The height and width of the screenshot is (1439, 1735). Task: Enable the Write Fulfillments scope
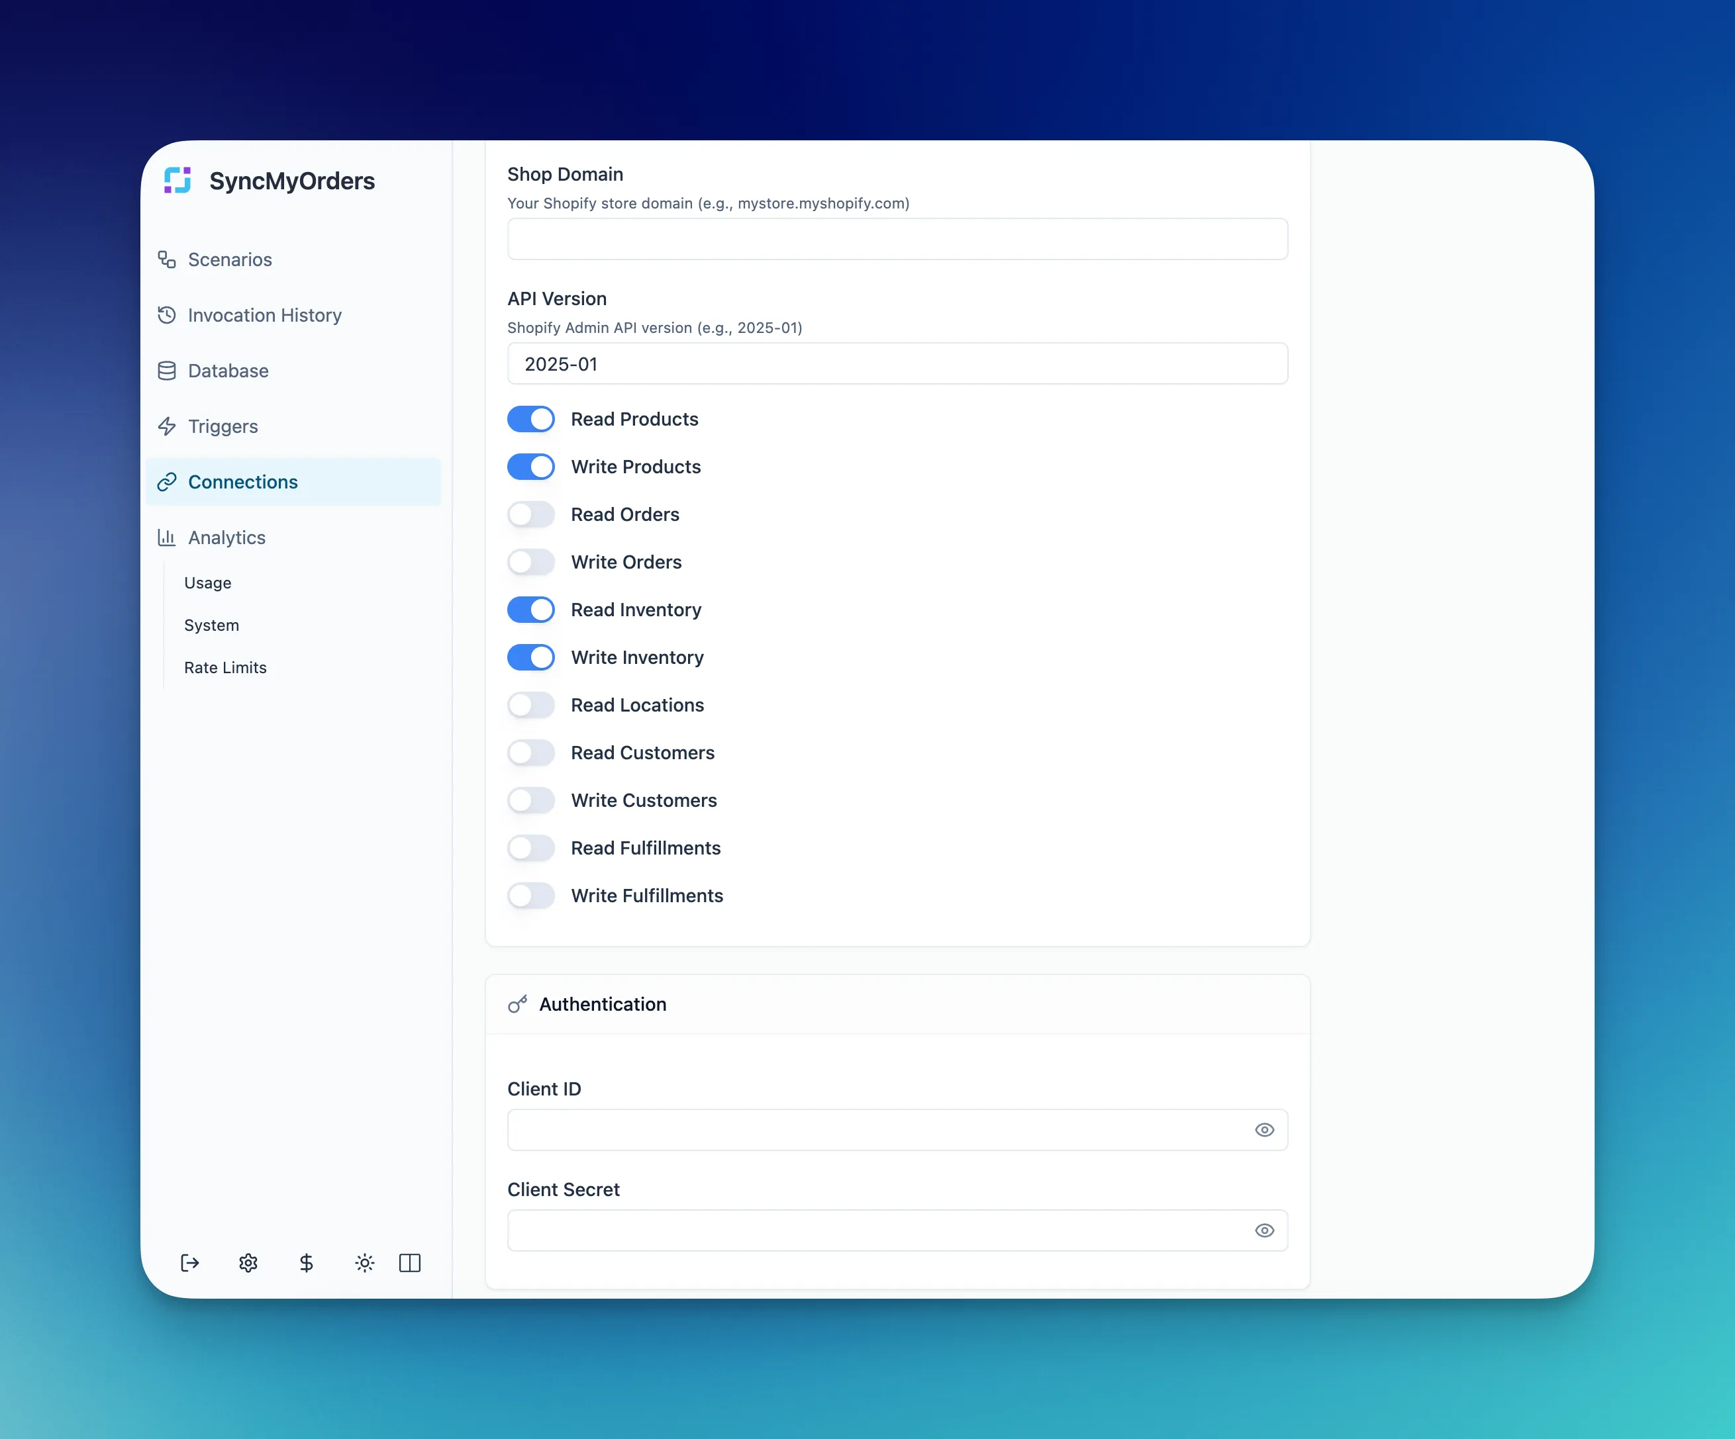coord(530,896)
